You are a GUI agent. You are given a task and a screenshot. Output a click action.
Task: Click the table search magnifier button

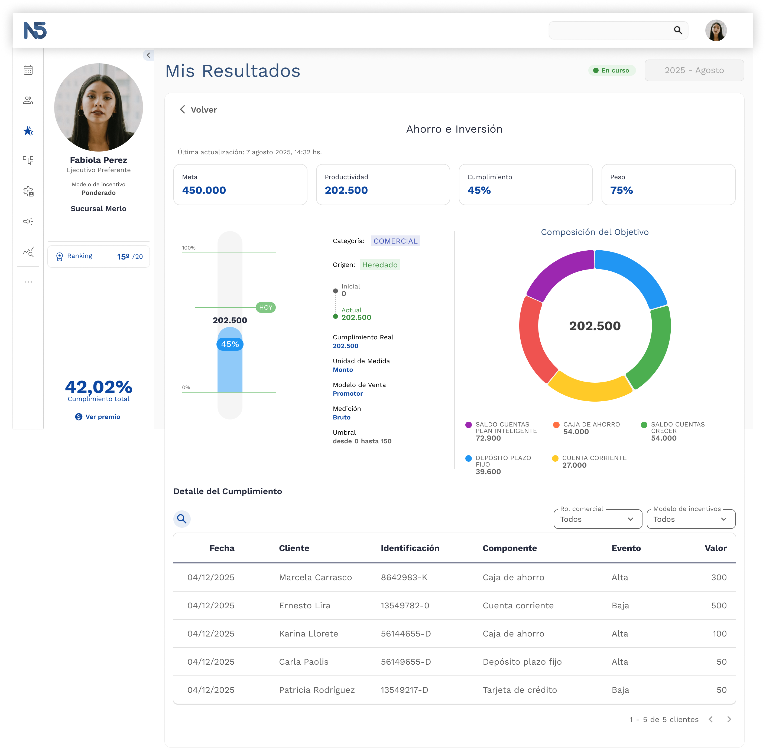[x=182, y=519]
